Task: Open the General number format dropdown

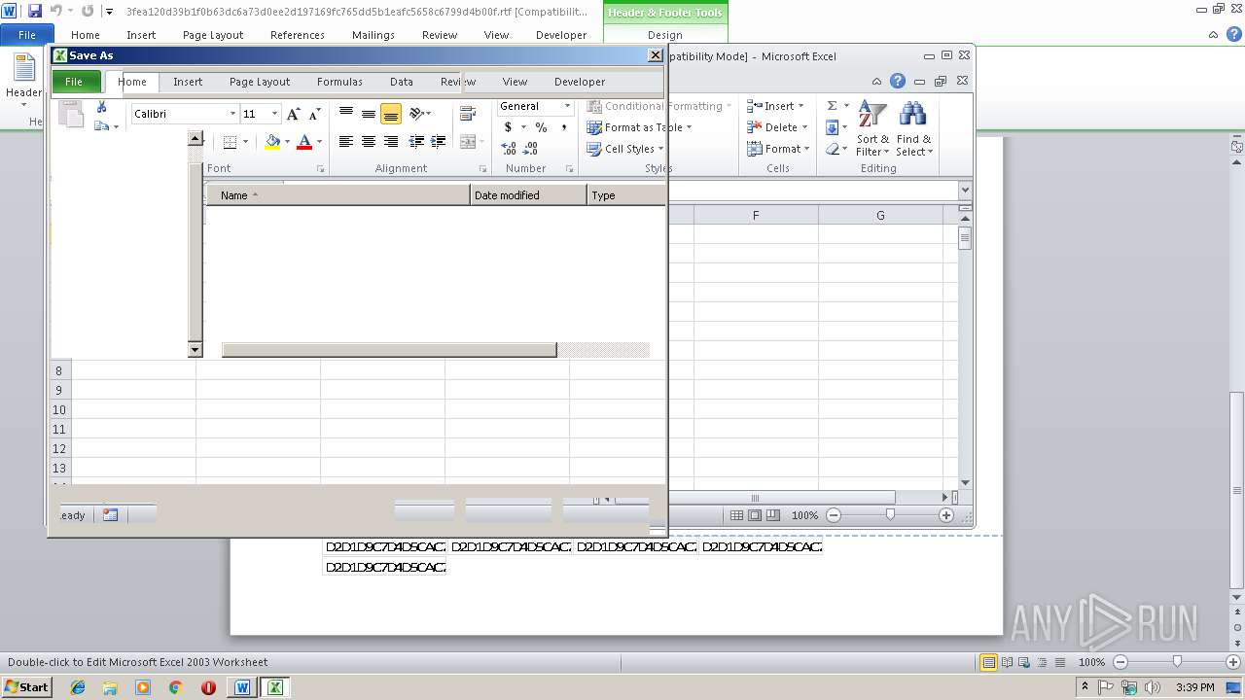Action: tap(567, 106)
